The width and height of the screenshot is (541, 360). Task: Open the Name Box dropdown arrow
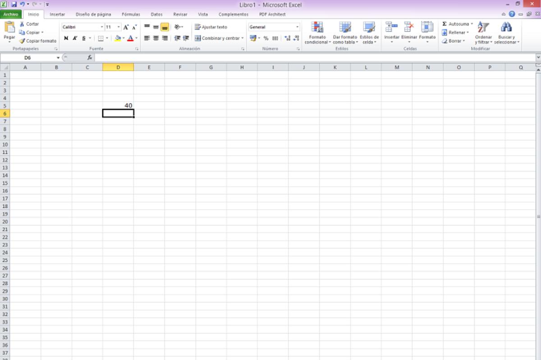coord(58,58)
